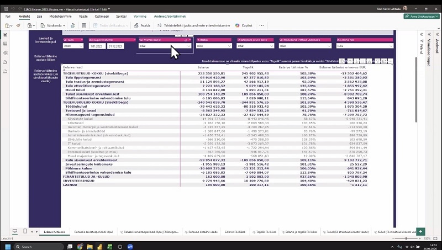Open the Vankenda dropdown in ribbon
Viewport: 442px width, 250px height.
point(54,25)
